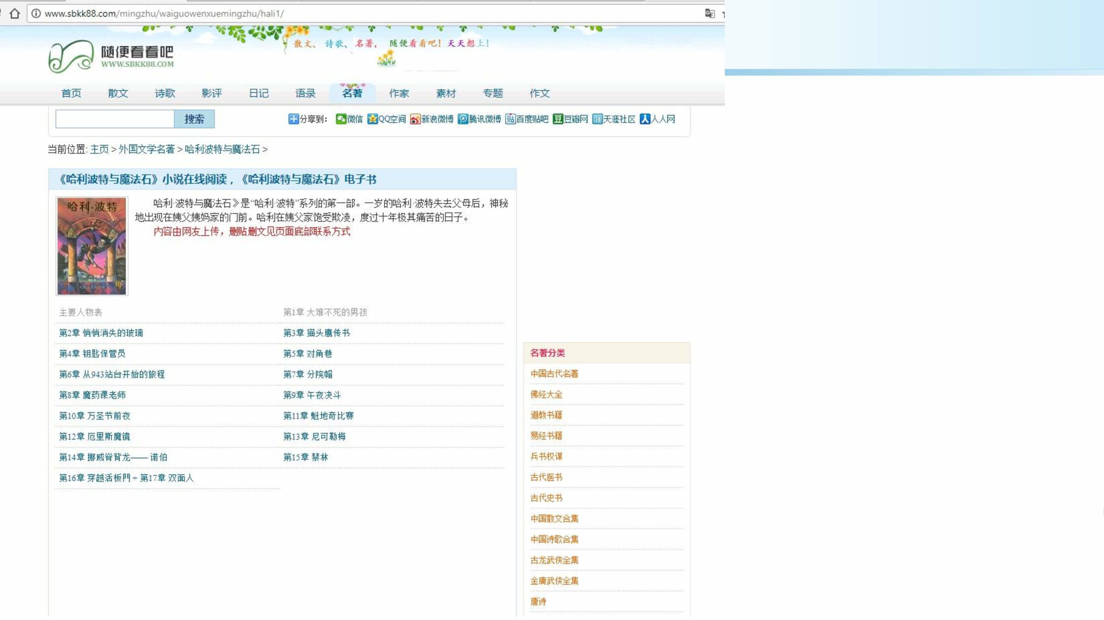1104x620 pixels.
Task: Open 古代医书 category
Action: coord(546,477)
